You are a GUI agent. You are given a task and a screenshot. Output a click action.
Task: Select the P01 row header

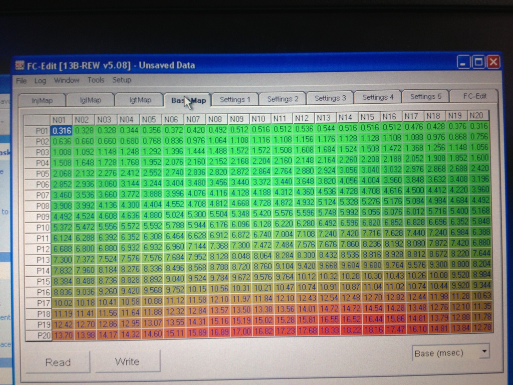pyautogui.click(x=38, y=131)
